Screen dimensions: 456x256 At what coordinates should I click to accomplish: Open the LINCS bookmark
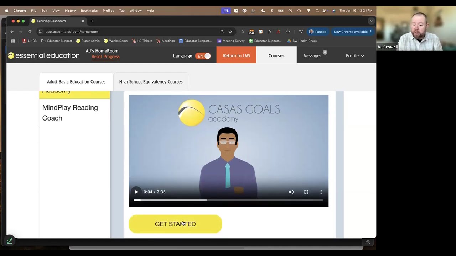(x=30, y=41)
